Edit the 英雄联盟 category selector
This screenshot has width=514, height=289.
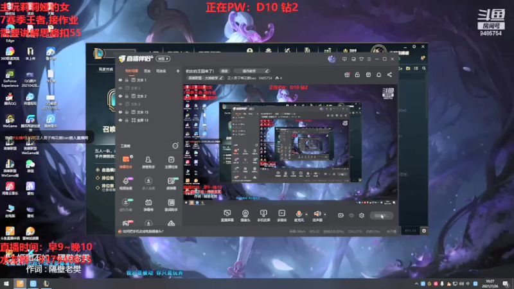[205, 78]
